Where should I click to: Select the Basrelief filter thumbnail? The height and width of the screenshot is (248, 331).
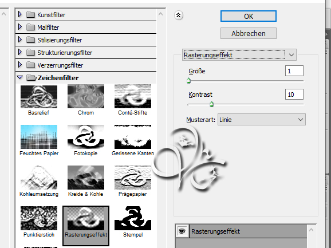point(39,97)
